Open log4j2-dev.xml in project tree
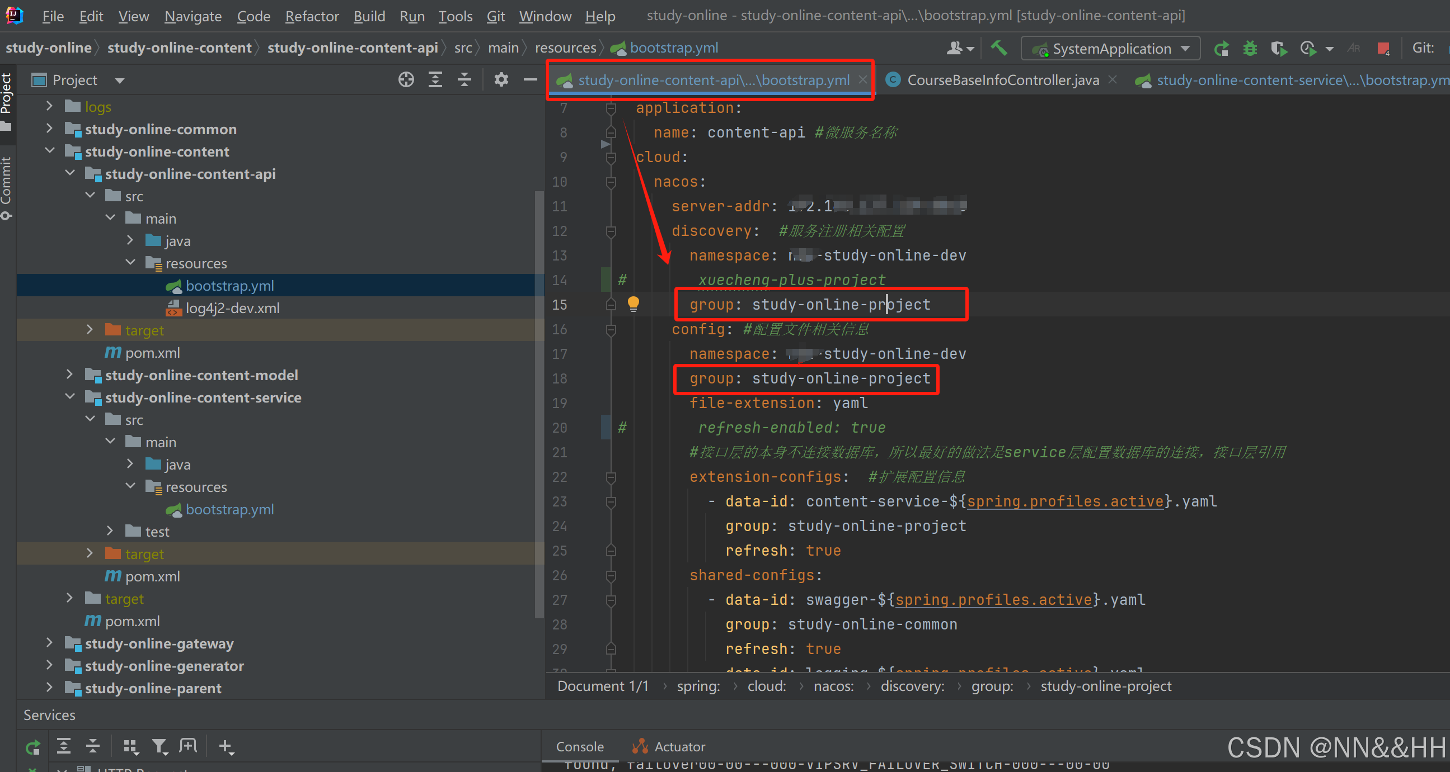The image size is (1450, 772). (232, 308)
